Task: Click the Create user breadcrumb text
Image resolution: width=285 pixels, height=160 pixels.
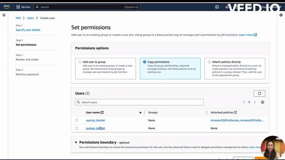Action: tap(48, 18)
